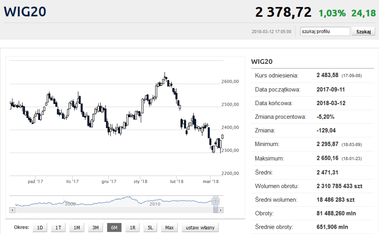Screen dimensions: 379x234
Task: Click the navigator scroll left arrow
Action: [x=12, y=210]
